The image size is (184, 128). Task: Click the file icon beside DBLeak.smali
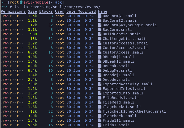point(100,66)
